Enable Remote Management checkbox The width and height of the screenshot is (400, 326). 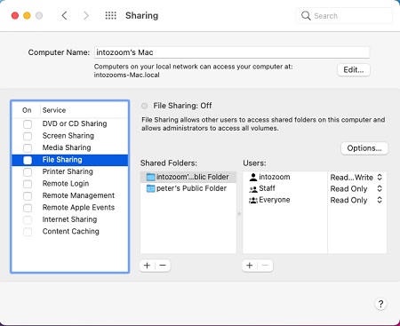click(28, 196)
